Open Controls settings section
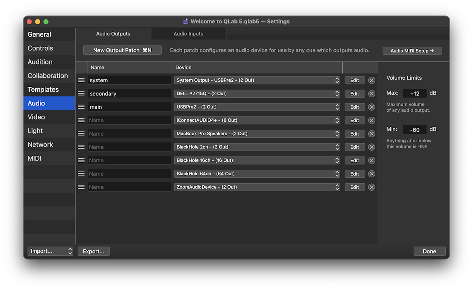 tap(49, 48)
